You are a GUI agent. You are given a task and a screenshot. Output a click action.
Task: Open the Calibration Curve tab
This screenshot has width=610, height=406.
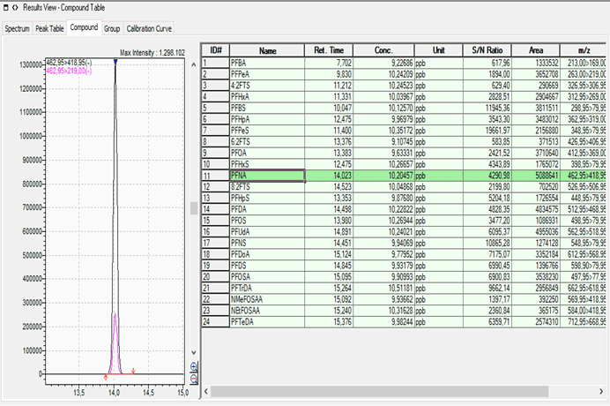[x=149, y=28]
